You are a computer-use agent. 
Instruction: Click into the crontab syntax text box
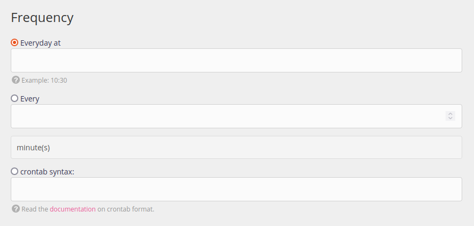(x=236, y=189)
